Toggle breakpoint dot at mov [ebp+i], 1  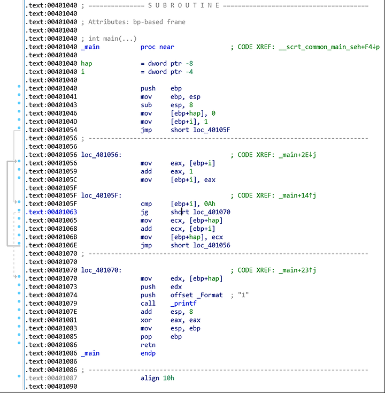(x=19, y=119)
